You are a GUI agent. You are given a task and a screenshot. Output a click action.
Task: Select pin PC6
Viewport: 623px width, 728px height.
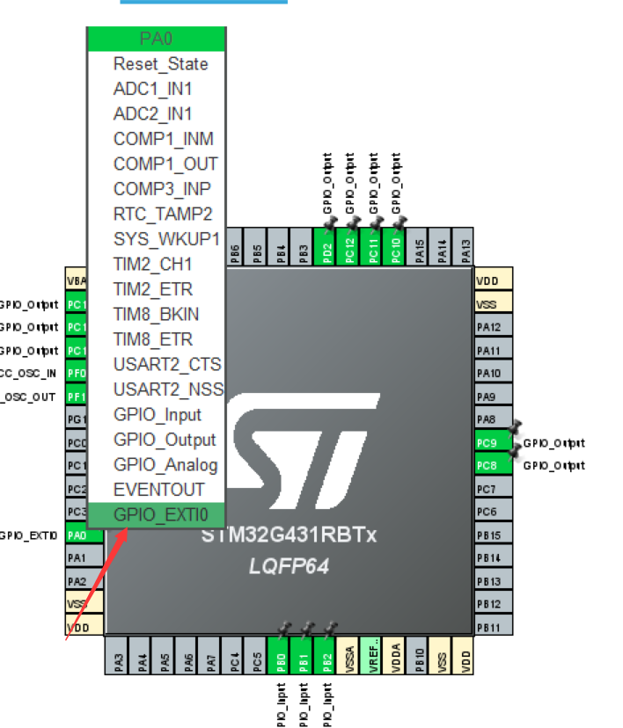coord(494,509)
